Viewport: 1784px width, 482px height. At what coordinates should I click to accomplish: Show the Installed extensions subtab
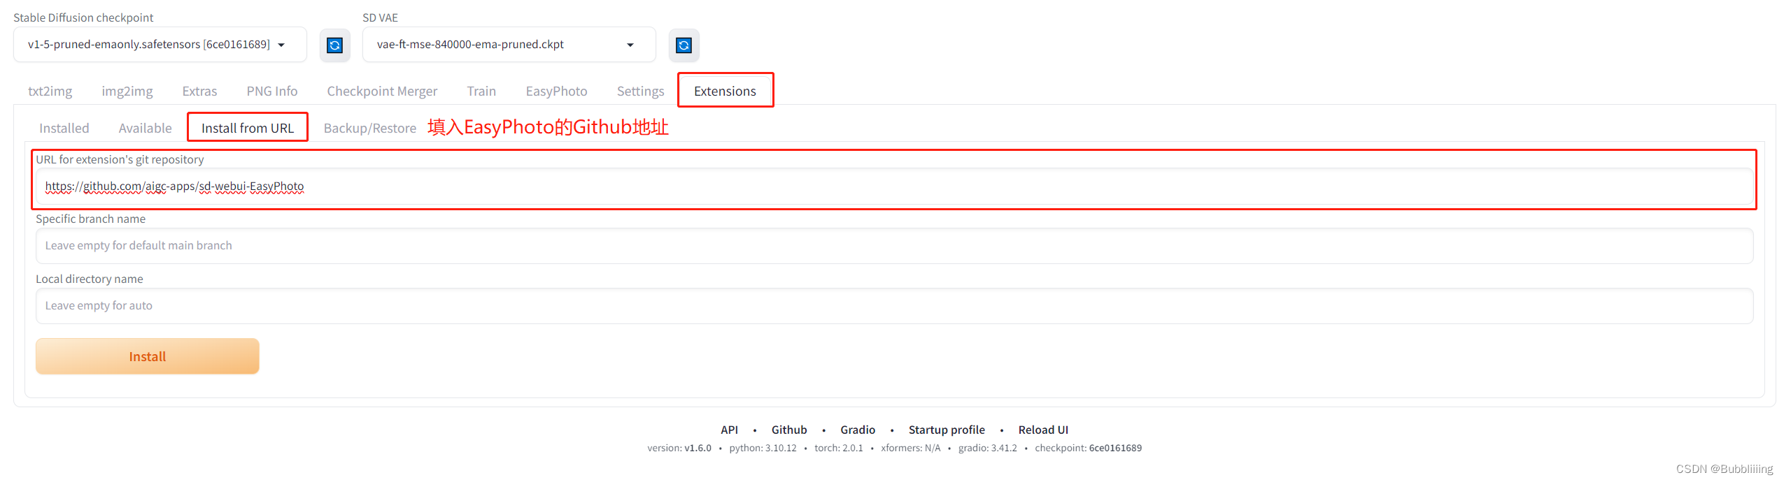tap(64, 128)
